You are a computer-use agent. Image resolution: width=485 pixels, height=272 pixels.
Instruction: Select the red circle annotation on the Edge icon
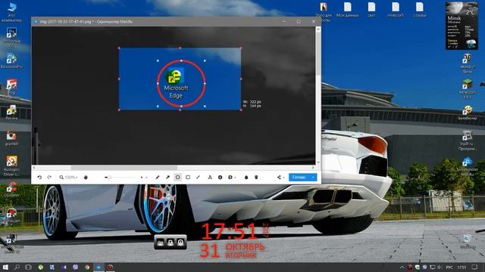click(x=181, y=84)
